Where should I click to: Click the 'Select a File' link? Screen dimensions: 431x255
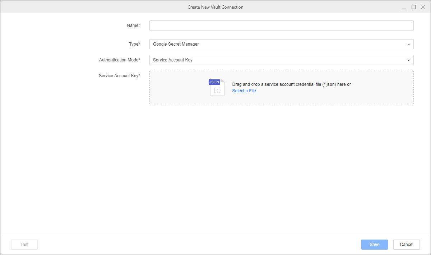244,91
